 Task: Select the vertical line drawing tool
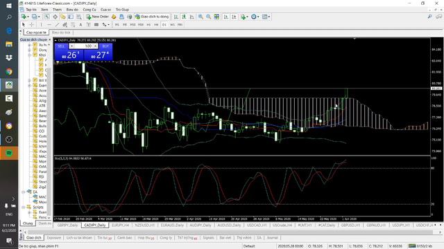41,25
